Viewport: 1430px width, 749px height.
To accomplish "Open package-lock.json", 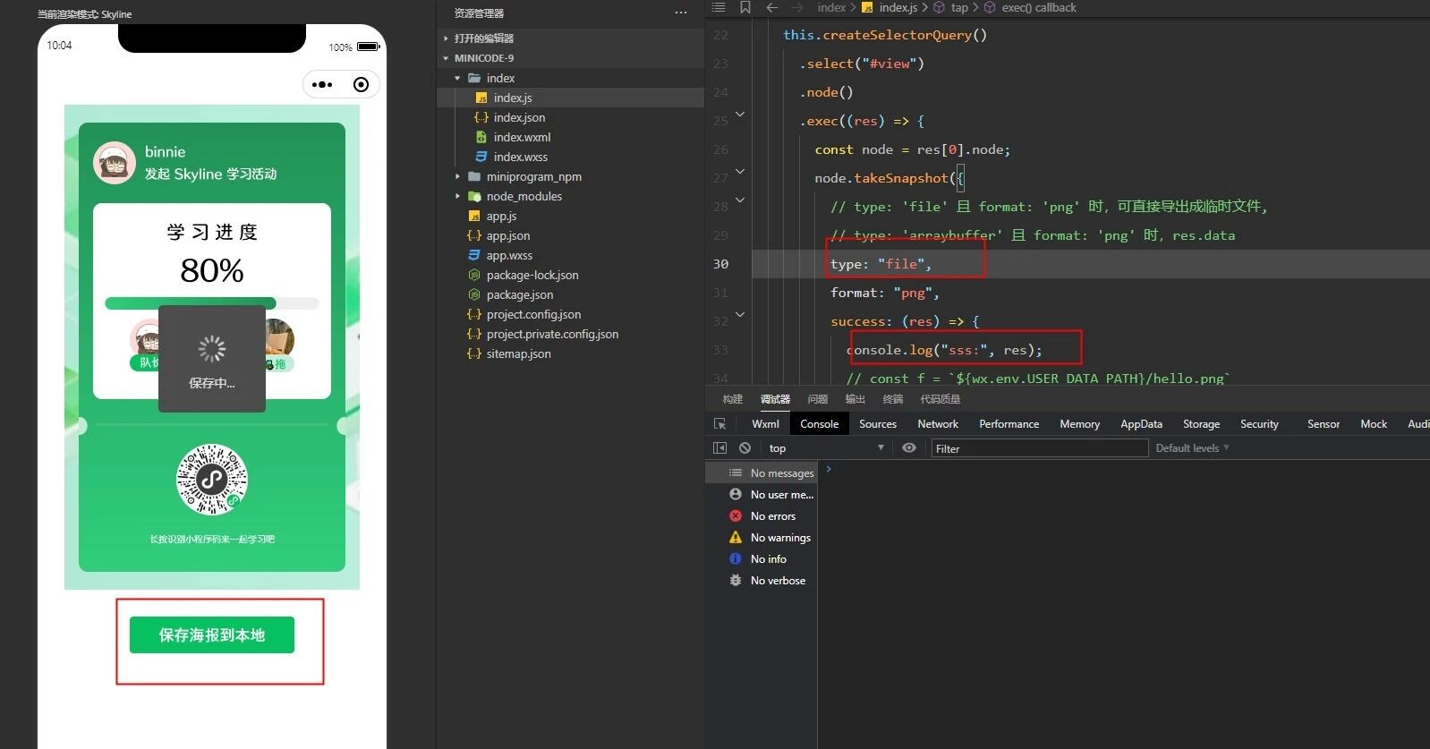I will (571, 275).
